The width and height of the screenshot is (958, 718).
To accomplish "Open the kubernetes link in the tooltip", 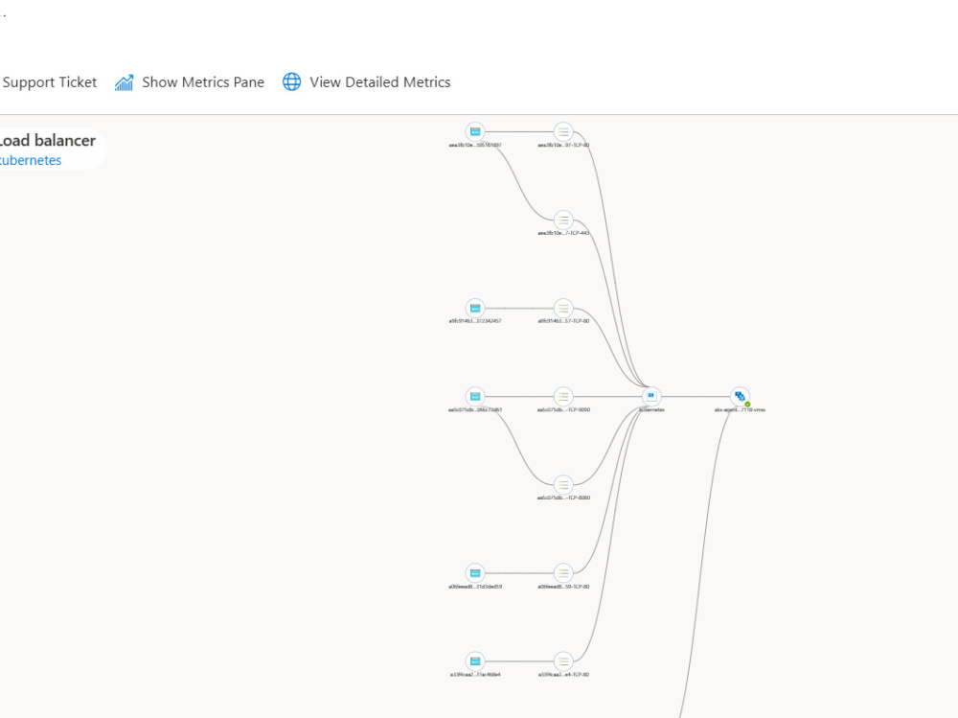I will click(x=32, y=160).
